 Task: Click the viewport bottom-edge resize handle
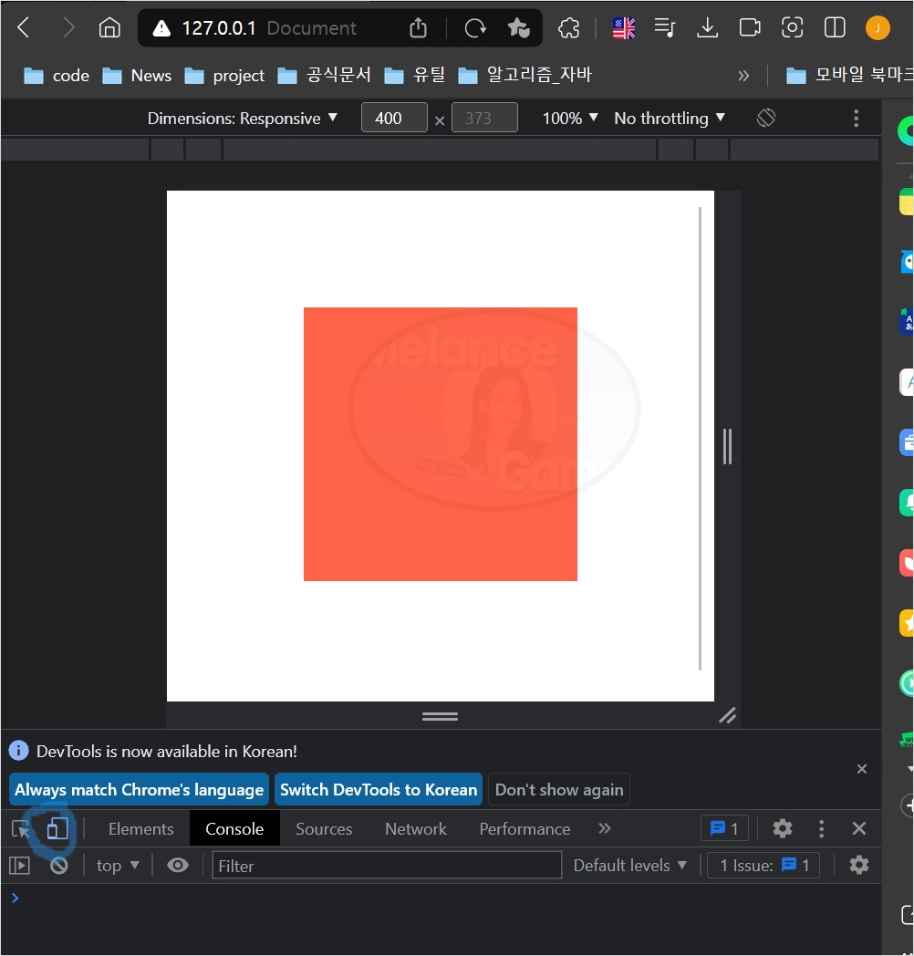coord(441,716)
